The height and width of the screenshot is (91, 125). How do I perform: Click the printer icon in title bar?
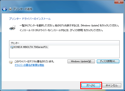10,9
